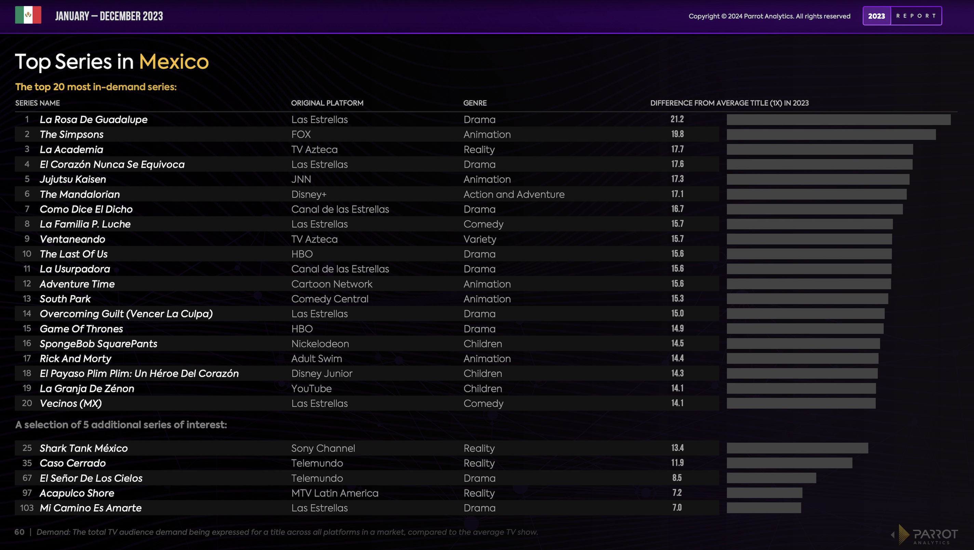Viewport: 974px width, 550px height.
Task: Click the 19.8 demand value
Action: click(677, 134)
